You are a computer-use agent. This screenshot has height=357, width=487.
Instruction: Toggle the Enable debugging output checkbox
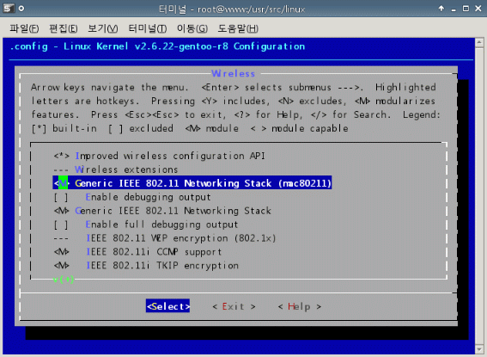[61, 197]
